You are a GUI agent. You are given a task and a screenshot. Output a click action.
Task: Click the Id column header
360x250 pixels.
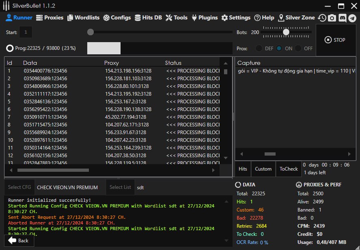pos(9,63)
